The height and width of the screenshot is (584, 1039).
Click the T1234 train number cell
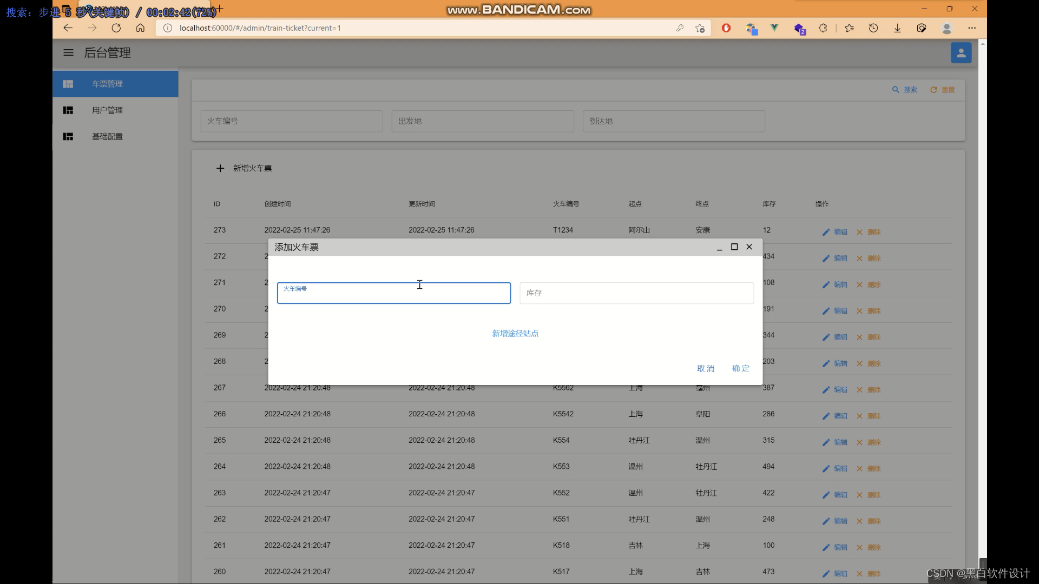pos(563,230)
